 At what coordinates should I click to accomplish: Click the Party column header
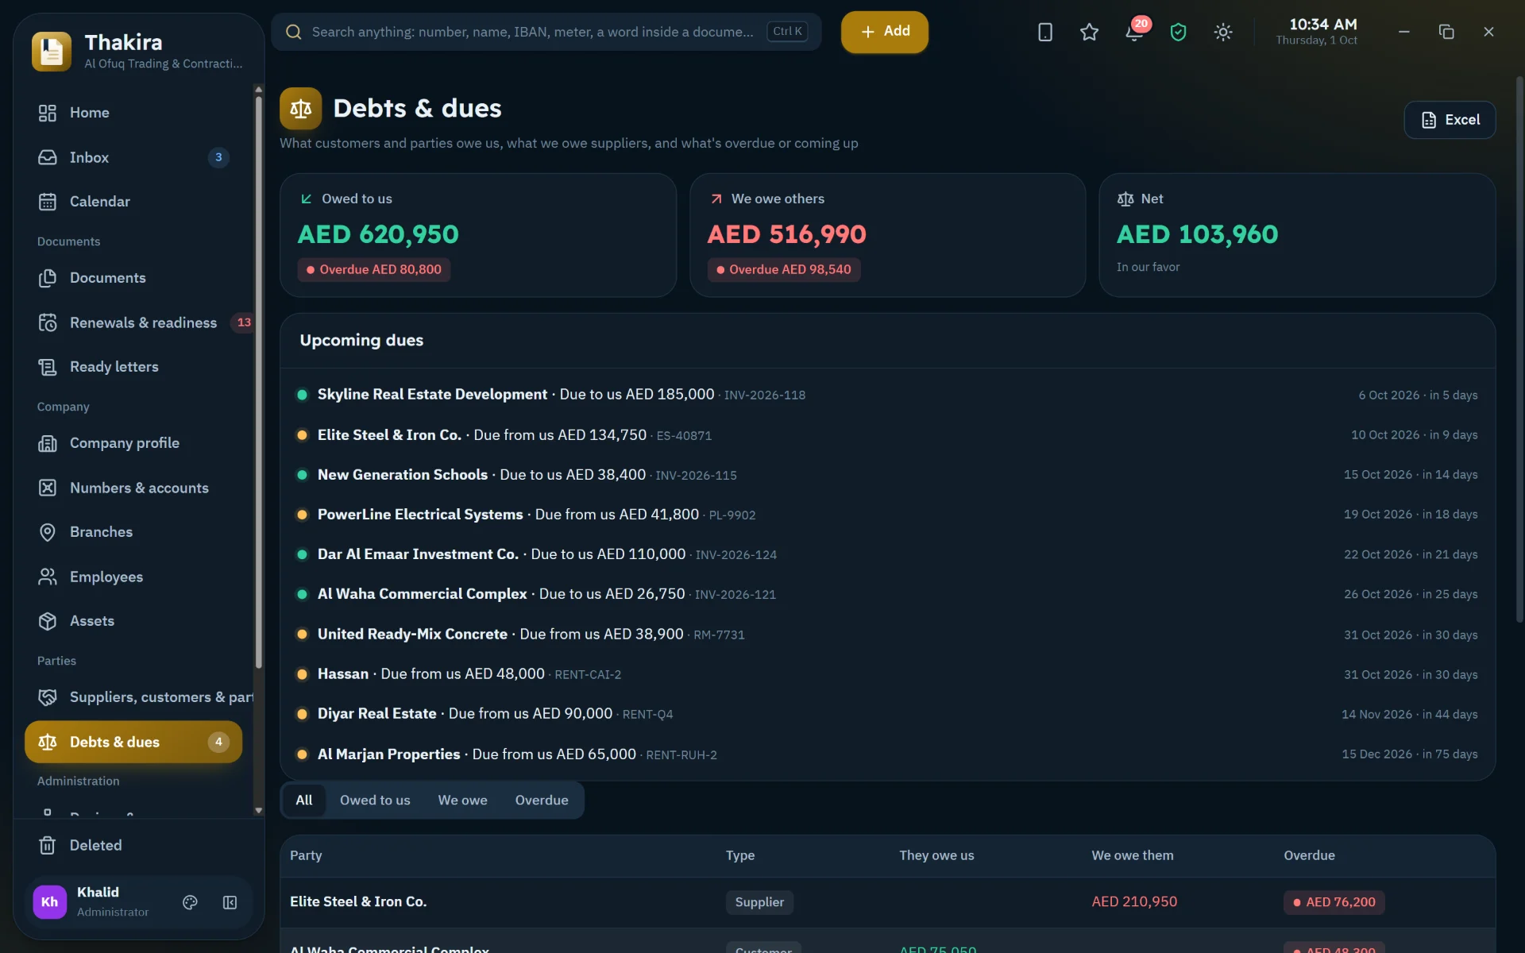pos(306,855)
